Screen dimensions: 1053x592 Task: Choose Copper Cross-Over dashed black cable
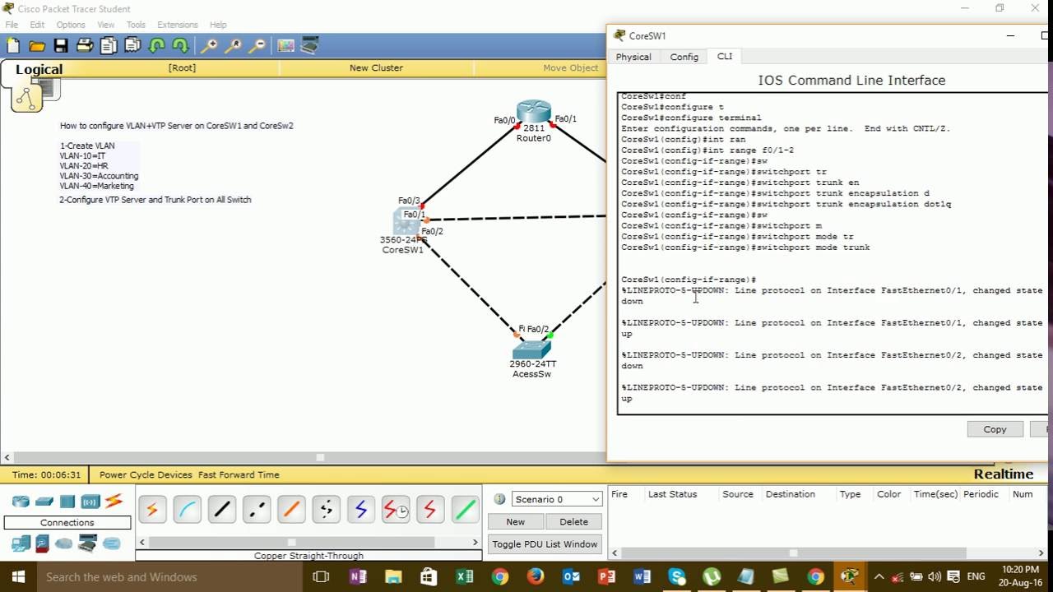click(x=257, y=510)
